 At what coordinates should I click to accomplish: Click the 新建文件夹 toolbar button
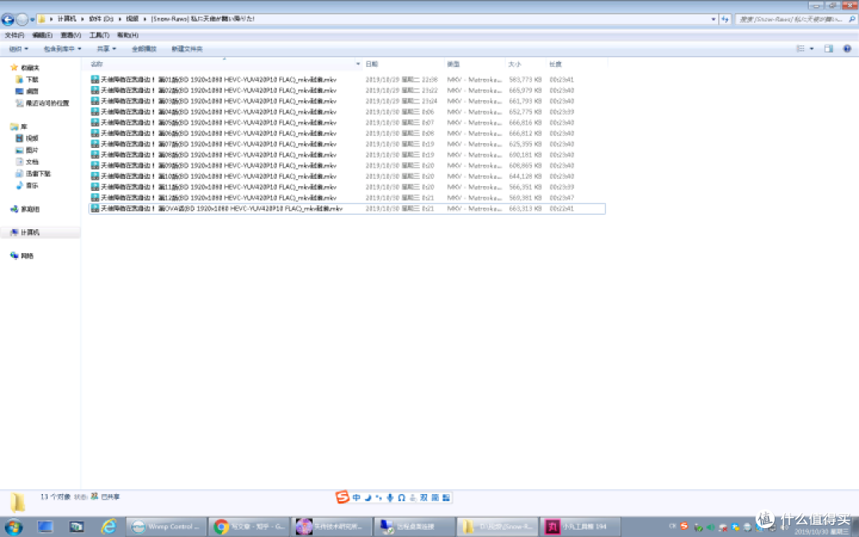pyautogui.click(x=187, y=49)
